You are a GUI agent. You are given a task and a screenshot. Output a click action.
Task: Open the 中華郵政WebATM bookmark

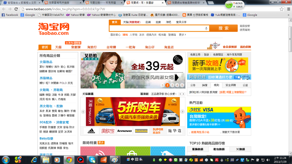coord(51,15)
